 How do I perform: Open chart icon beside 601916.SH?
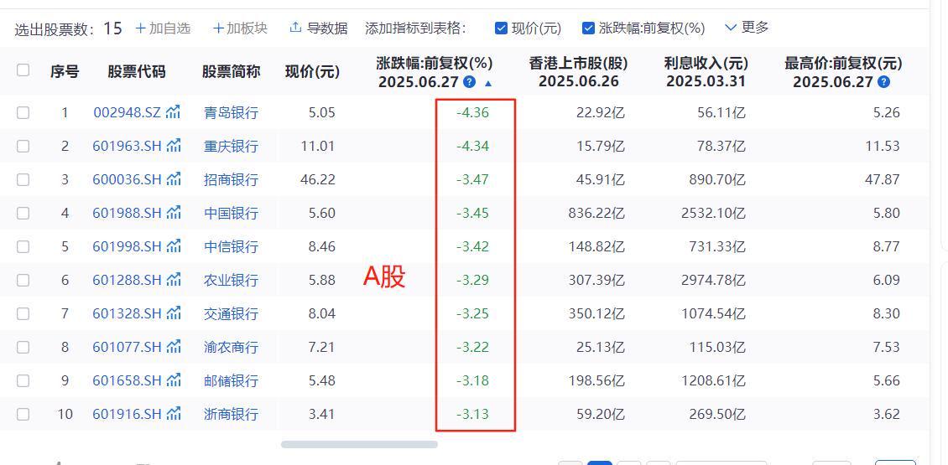pyautogui.click(x=174, y=414)
